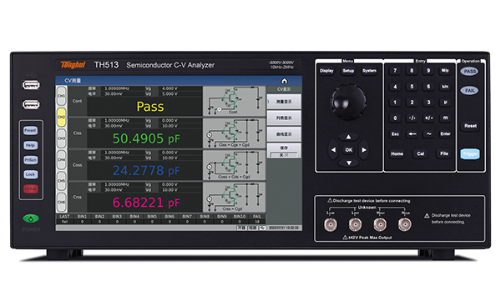The width and height of the screenshot is (501, 306).
Task: Click the H-cur BNC connector
Action: (x=404, y=224)
